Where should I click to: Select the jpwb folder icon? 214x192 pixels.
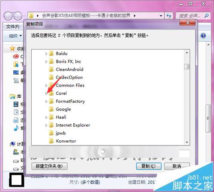tap(51, 133)
